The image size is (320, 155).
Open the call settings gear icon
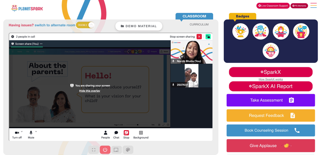tap(13, 37)
